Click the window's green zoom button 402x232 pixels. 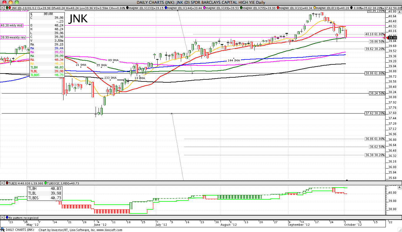coord(16,2)
